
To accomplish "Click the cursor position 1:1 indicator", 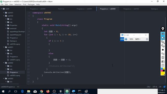I will [x=18, y=87].
